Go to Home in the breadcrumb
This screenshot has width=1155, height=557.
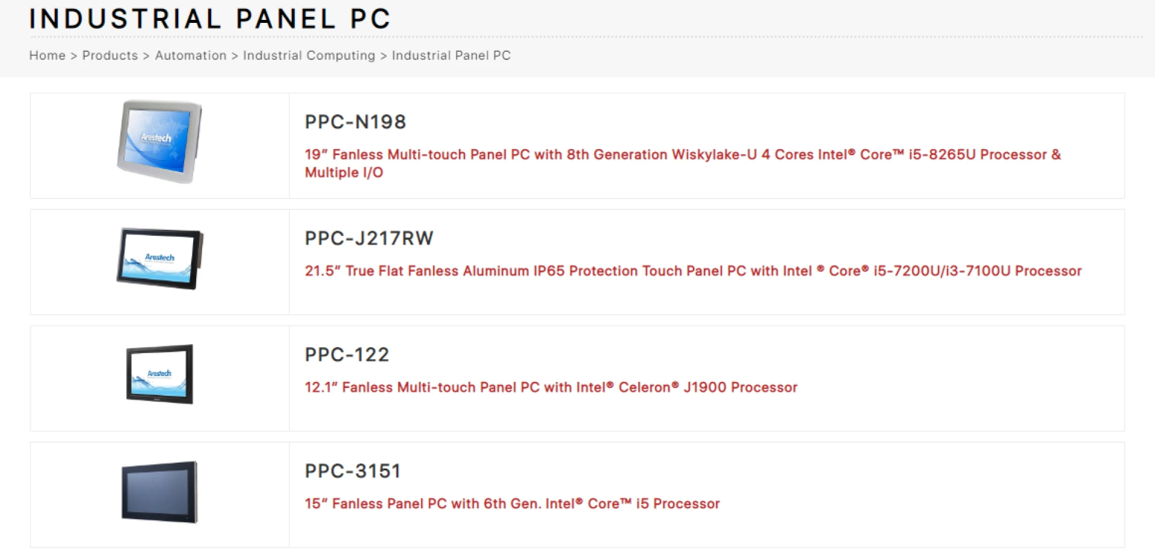tap(47, 55)
